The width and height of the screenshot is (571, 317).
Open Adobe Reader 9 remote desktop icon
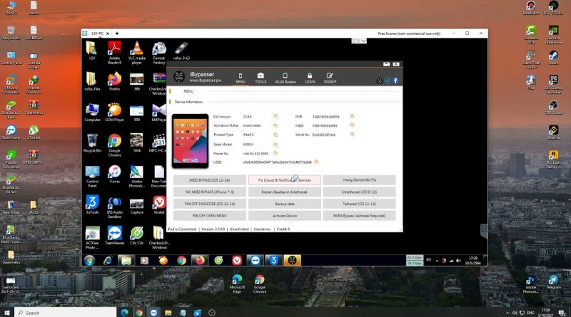pos(115,53)
